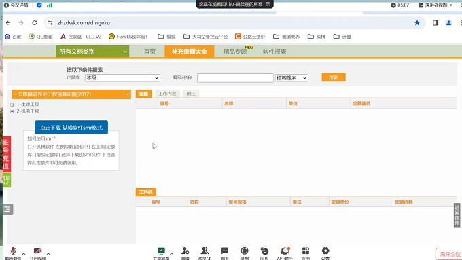The width and height of the screenshot is (462, 260).
Task: Open the 模糊搜索 search mode dropdown
Action: [291, 78]
